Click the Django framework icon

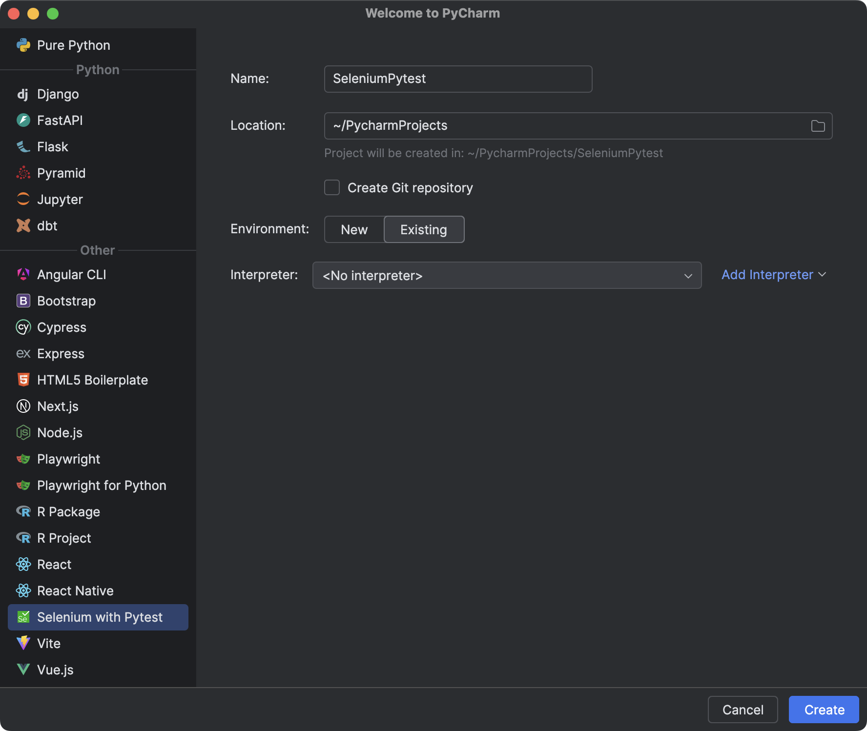pyautogui.click(x=23, y=94)
